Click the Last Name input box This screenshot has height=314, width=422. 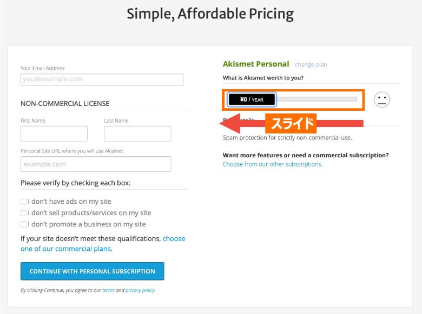click(137, 133)
